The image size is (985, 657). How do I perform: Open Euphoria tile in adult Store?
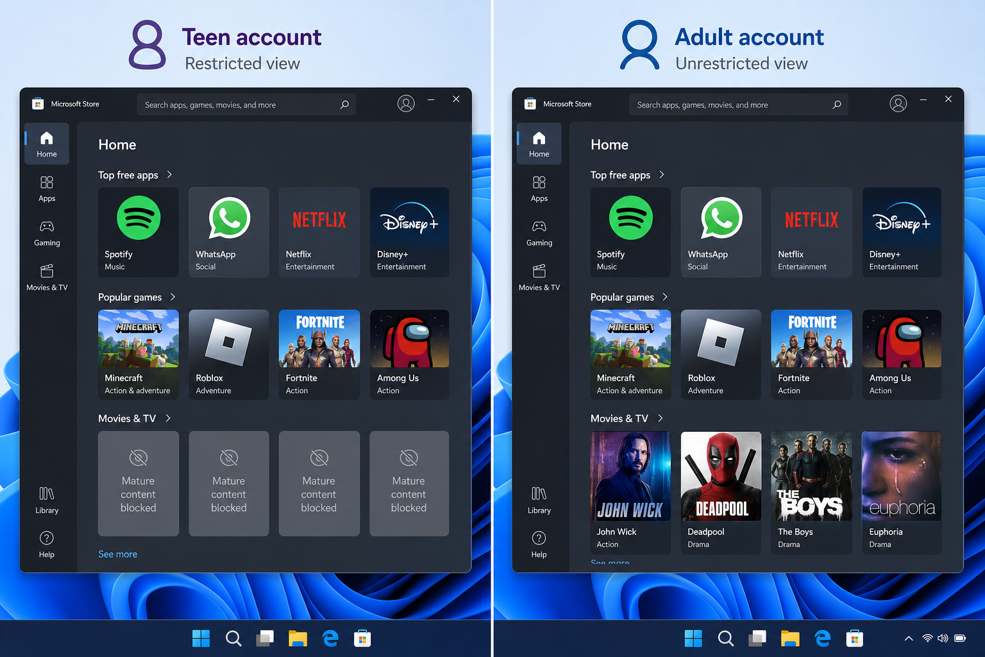click(x=902, y=492)
